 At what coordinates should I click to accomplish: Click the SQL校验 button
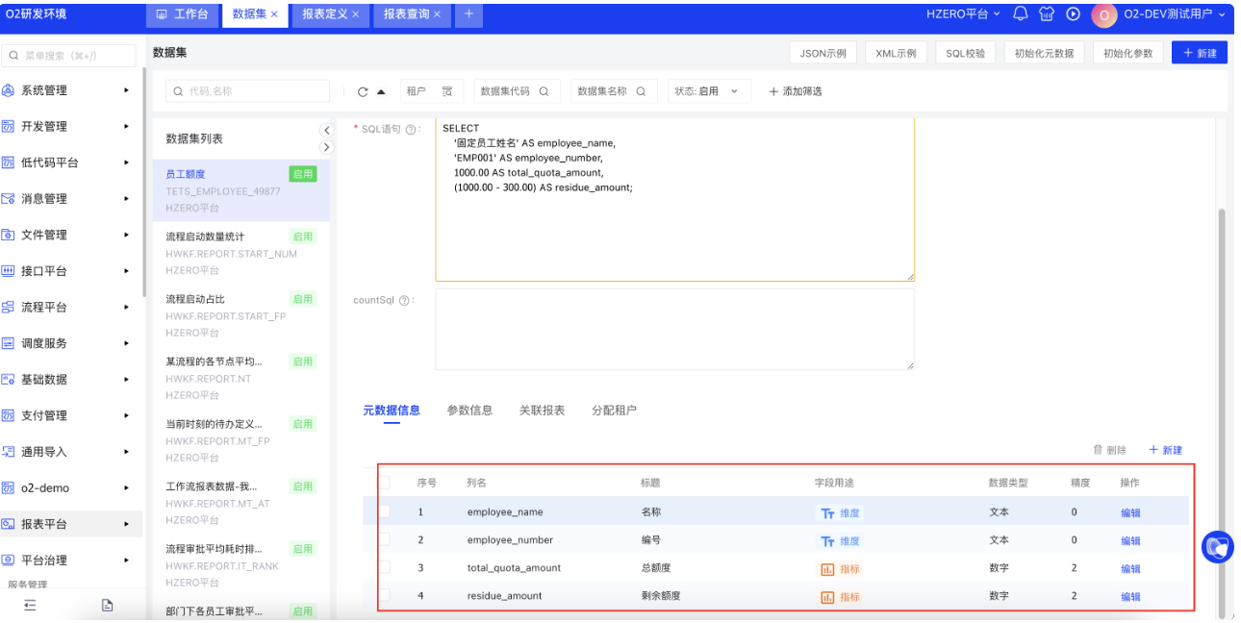coord(965,54)
